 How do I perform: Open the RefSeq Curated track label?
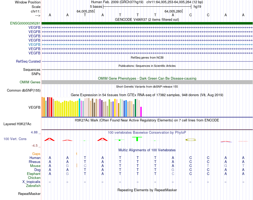pyautogui.click(x=28, y=61)
